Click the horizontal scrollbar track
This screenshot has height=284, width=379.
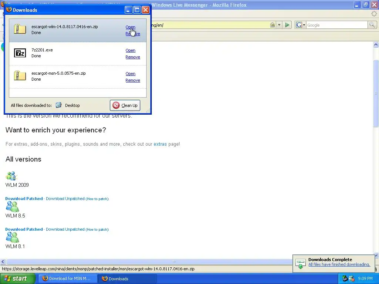[x=173, y=261]
